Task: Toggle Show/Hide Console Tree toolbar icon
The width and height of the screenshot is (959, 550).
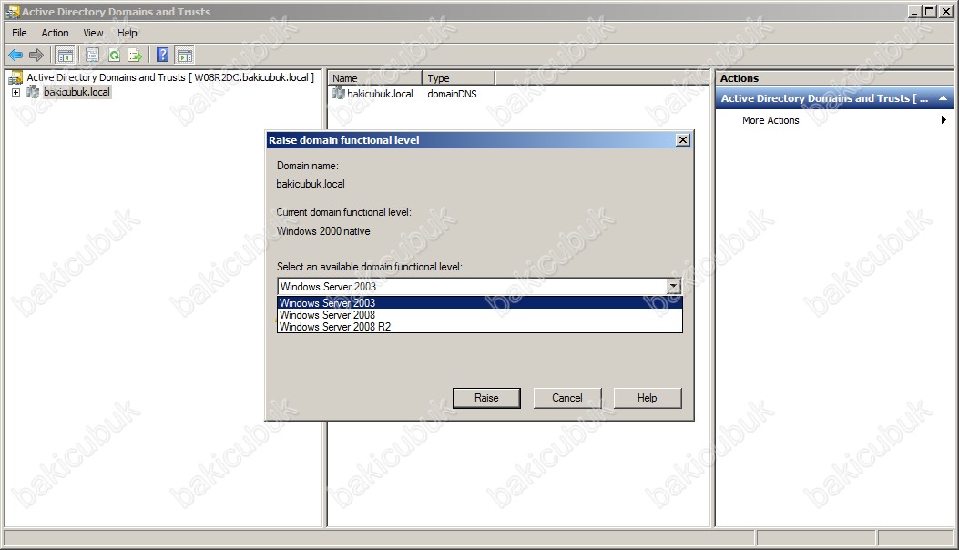Action: (65, 55)
